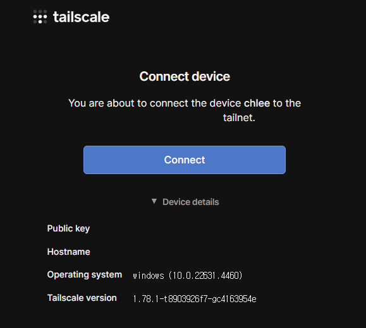Select the Connect device heading
Screen dimensions: 366x328
(x=185, y=76)
